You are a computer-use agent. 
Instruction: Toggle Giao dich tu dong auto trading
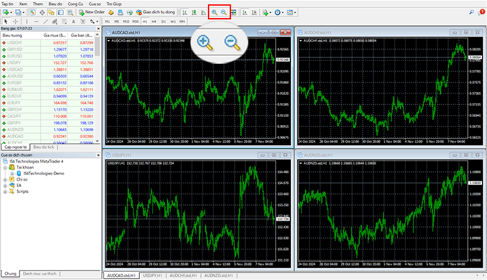point(155,12)
